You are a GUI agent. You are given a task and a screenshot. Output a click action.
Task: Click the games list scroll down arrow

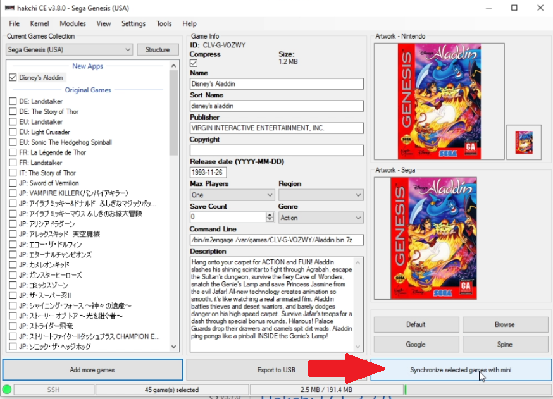(x=173, y=347)
